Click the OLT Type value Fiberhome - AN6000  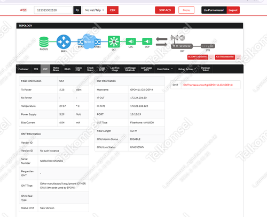pos(142,122)
